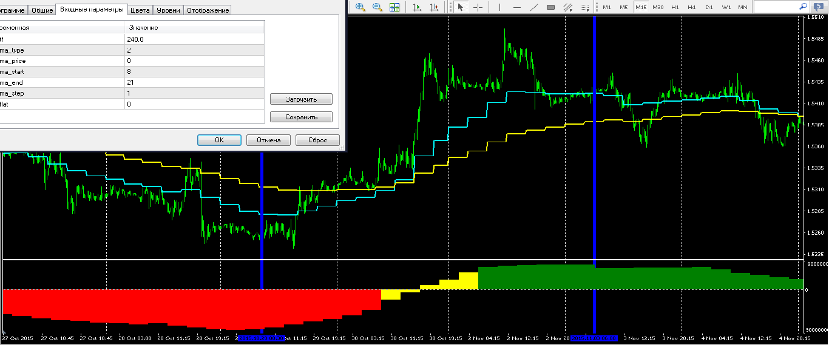The image size is (829, 345).
Task: Select the equidistant channel tool
Action: [x=568, y=7]
